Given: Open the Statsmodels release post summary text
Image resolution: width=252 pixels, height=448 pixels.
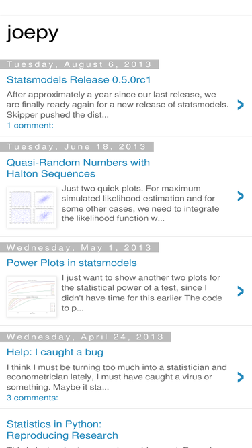Looking at the screenshot, I should click(118, 105).
